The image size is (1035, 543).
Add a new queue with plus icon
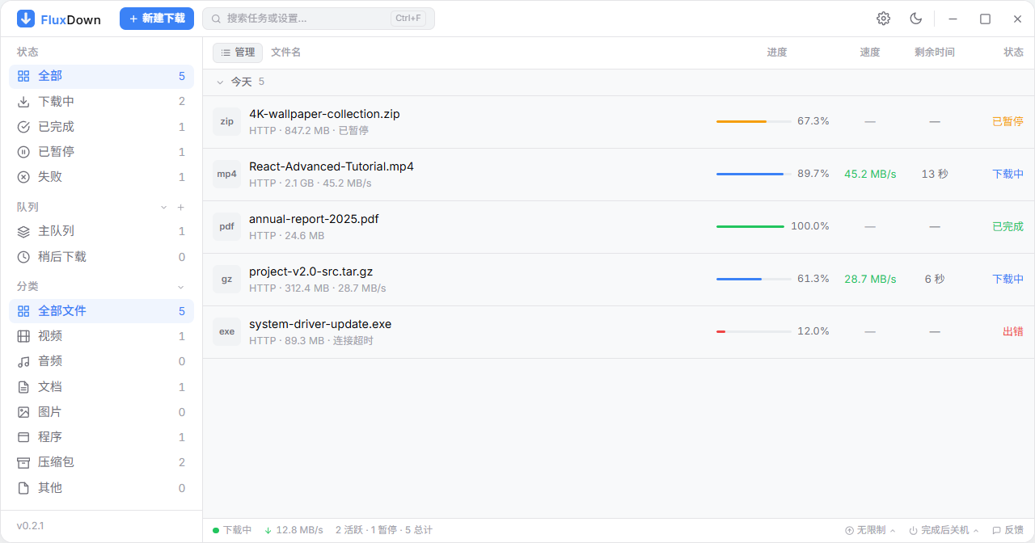click(x=181, y=208)
